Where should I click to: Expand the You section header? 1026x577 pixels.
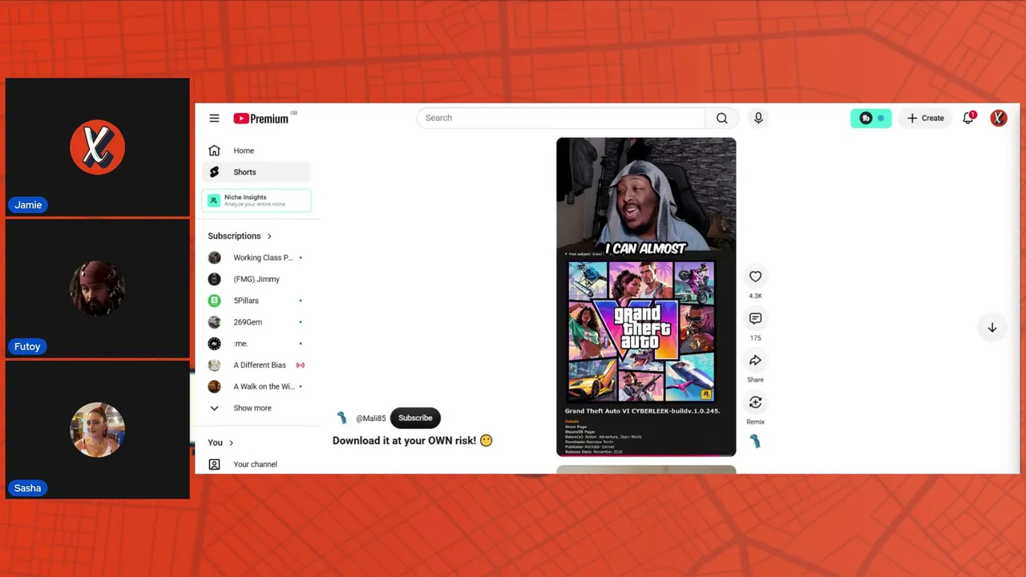tap(220, 442)
